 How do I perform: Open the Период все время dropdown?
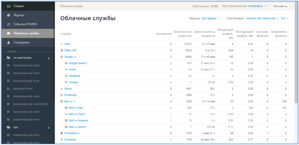pyautogui.click(x=211, y=18)
